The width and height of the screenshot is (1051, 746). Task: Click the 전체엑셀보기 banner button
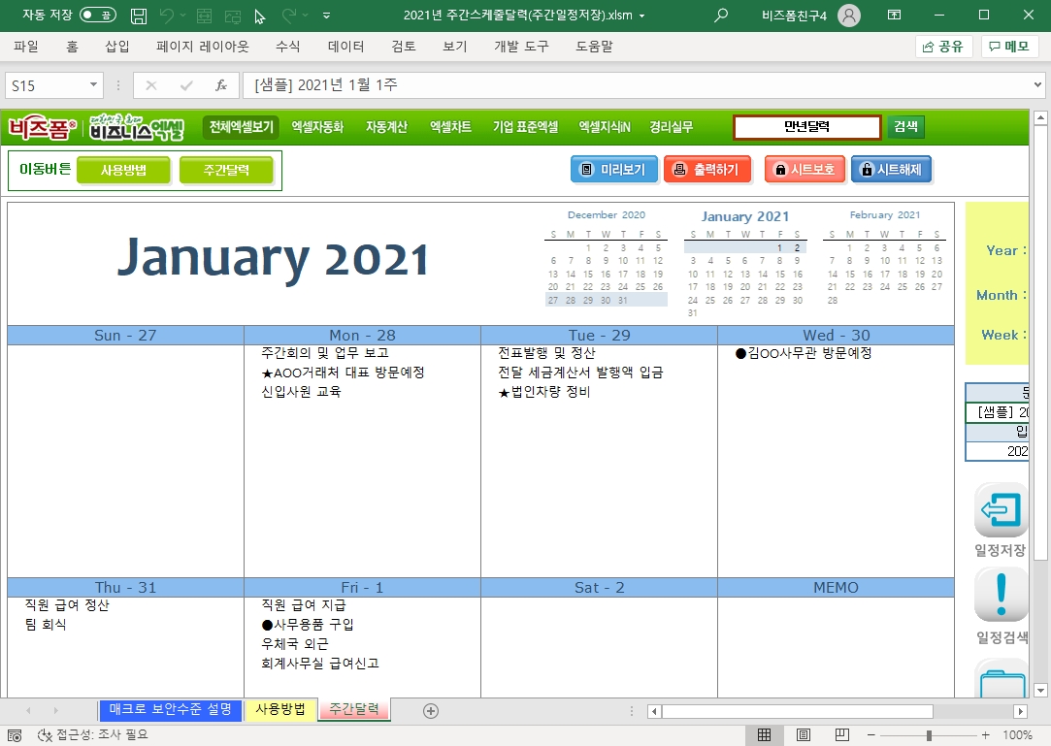tap(242, 127)
